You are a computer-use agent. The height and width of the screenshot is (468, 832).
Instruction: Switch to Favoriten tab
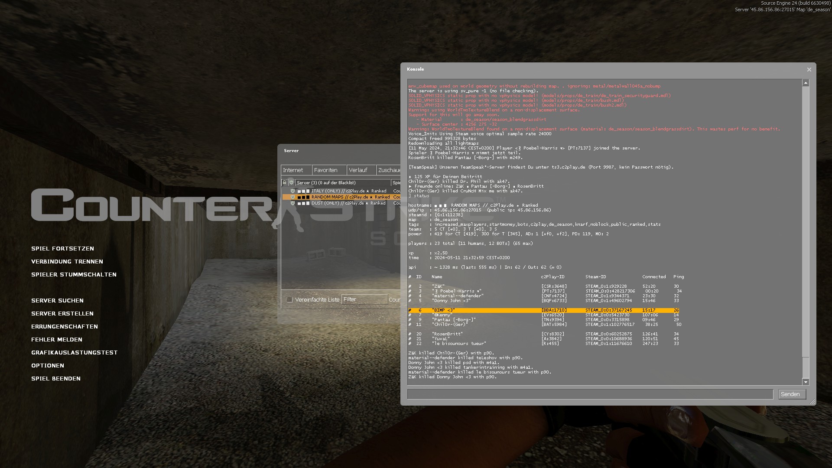tap(329, 170)
